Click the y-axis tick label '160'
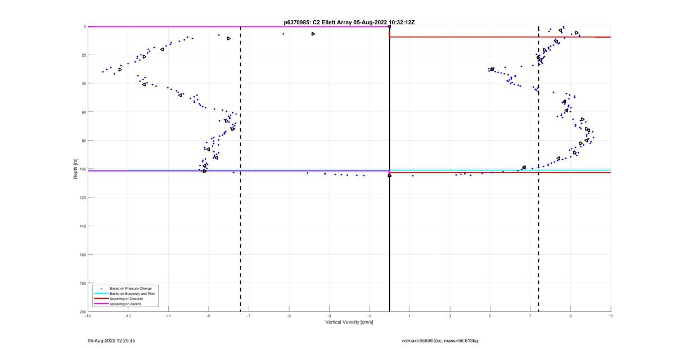 tap(82, 254)
